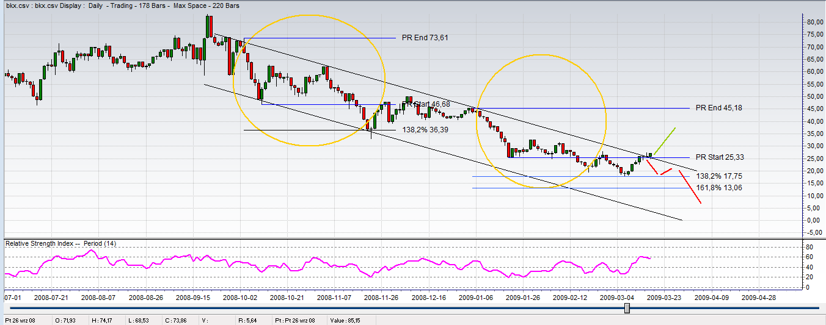The image size is (826, 325).
Task: Click the '138,2% 17,75' projection label
Action: click(720, 176)
